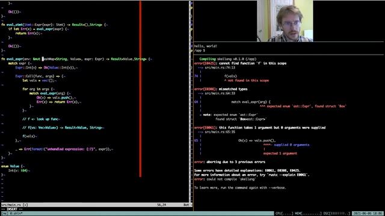
Task: Click the 'Int{v: i64}' enum variant line
Action: (x=19, y=170)
